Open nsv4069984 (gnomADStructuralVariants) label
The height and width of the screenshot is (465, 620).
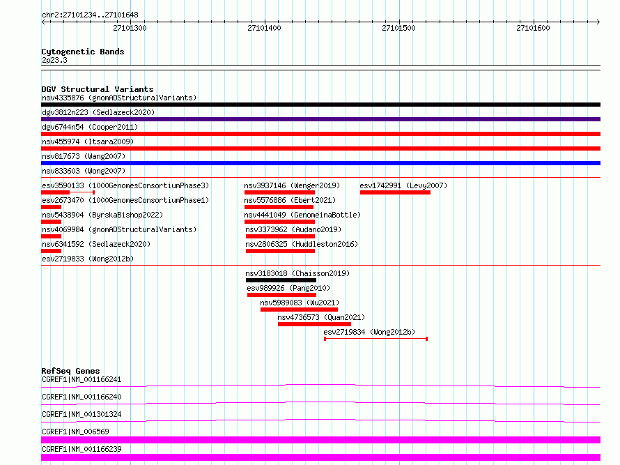[x=119, y=229]
